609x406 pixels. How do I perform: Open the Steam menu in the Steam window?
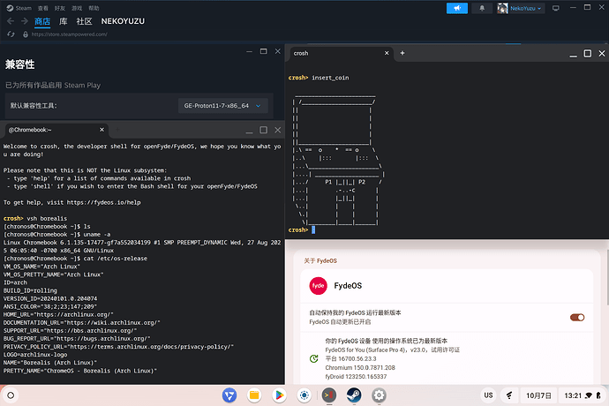pos(19,8)
